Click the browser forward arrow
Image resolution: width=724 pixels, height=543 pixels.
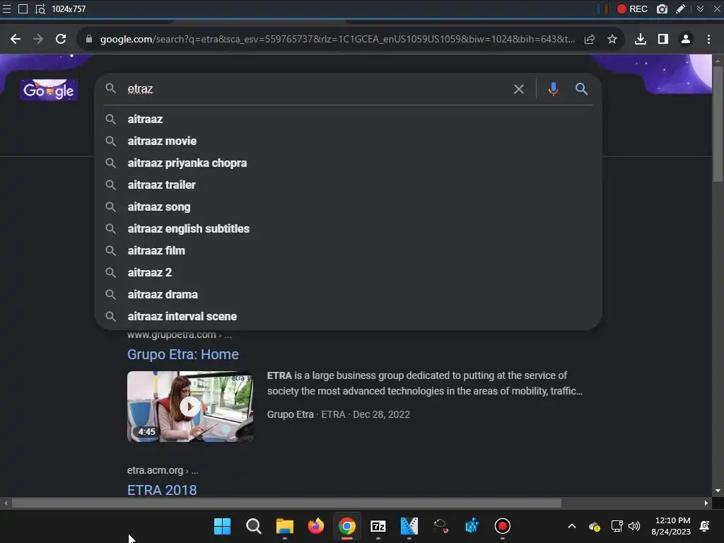38,40
